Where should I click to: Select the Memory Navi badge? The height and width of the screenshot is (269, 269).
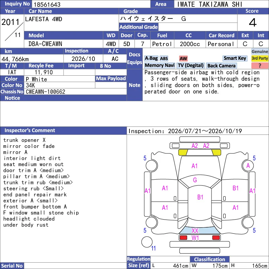(x=159, y=66)
